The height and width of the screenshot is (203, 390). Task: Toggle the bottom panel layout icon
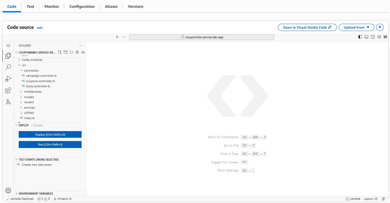click(x=366, y=37)
